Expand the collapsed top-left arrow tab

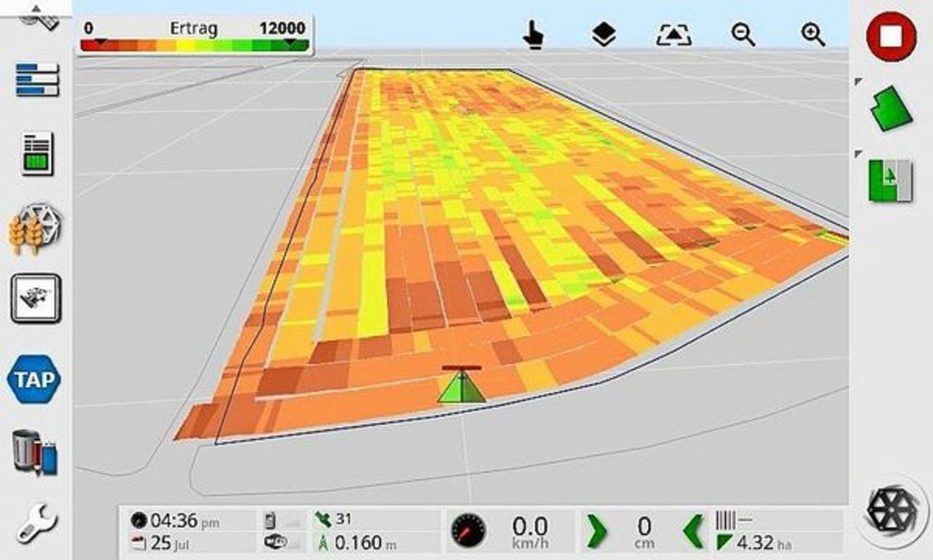tap(36, 9)
